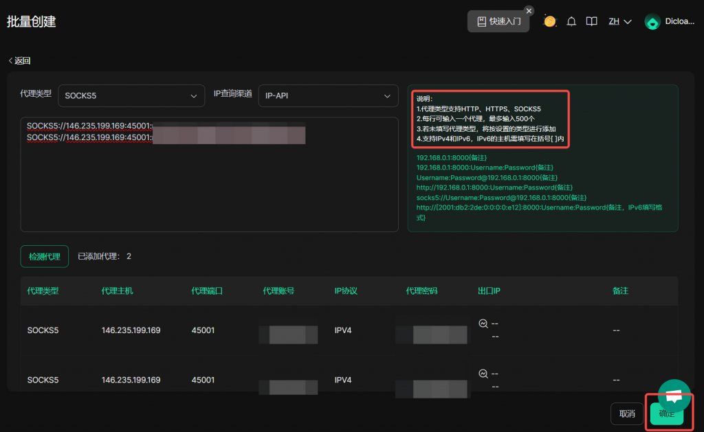704x432 pixels.
Task: Open the documentation book icon
Action: coord(591,21)
